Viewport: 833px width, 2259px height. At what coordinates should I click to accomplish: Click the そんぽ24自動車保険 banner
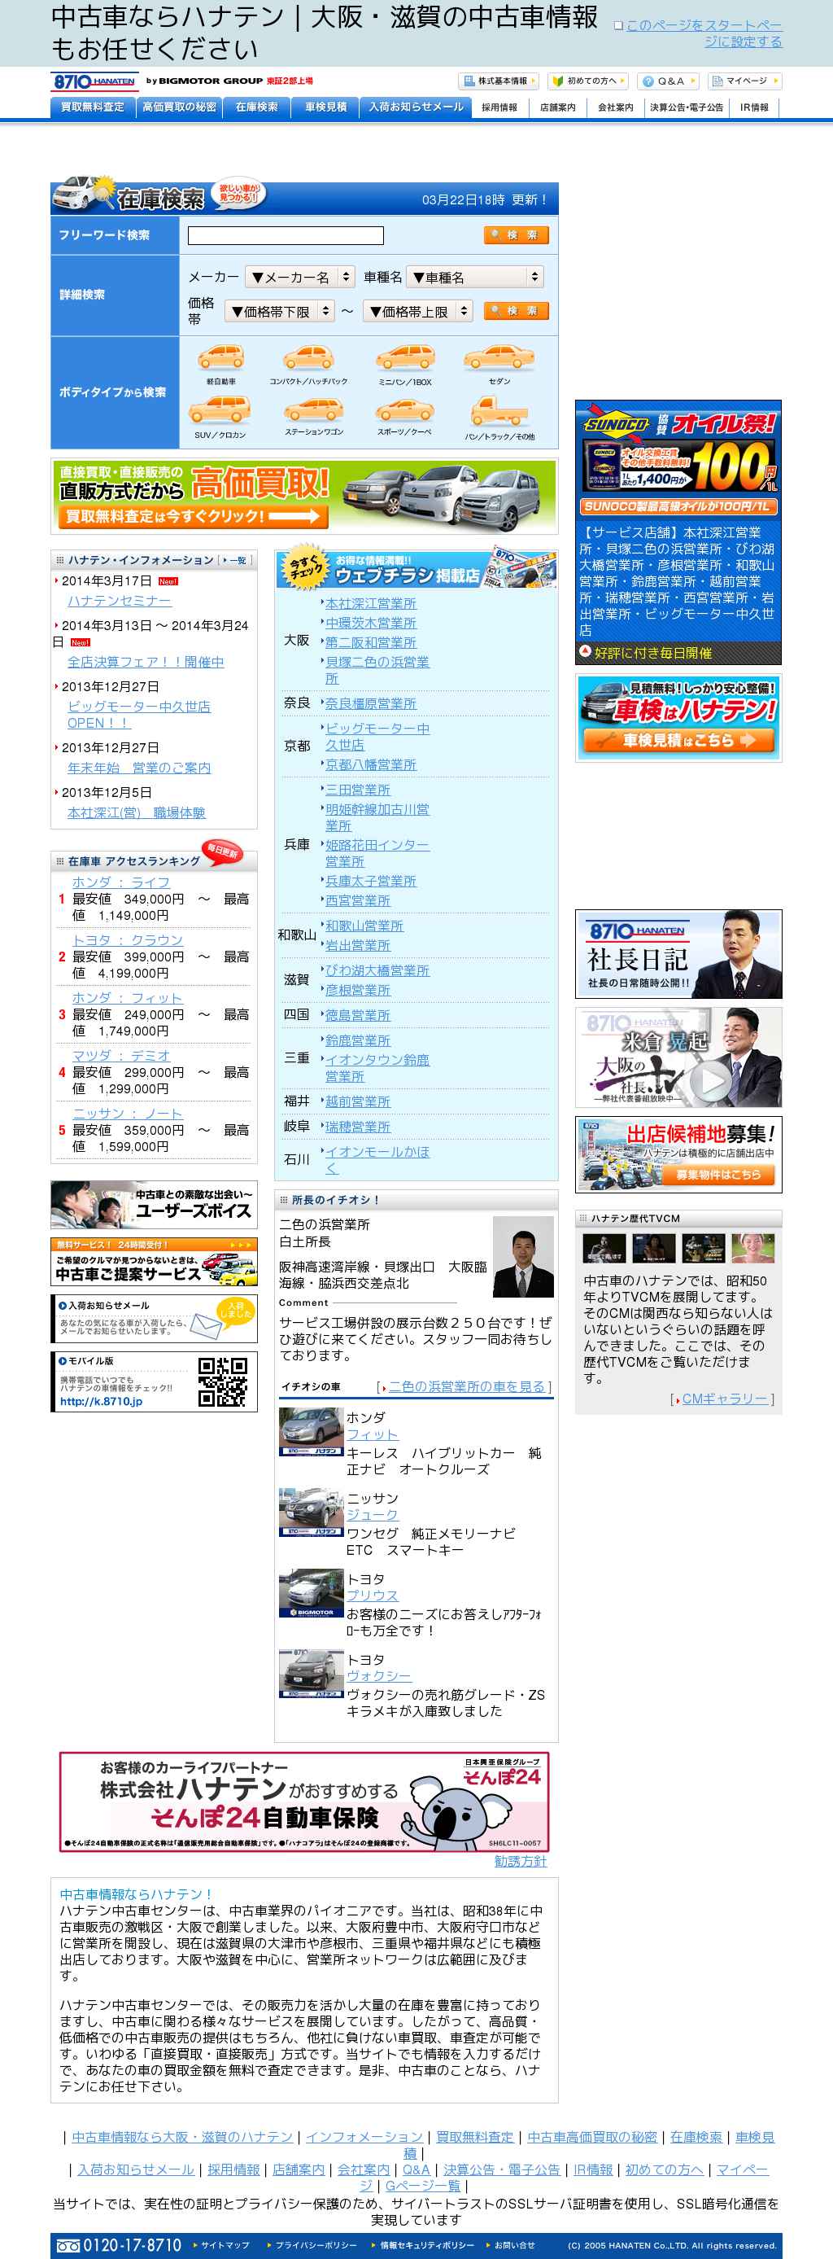tap(304, 1802)
